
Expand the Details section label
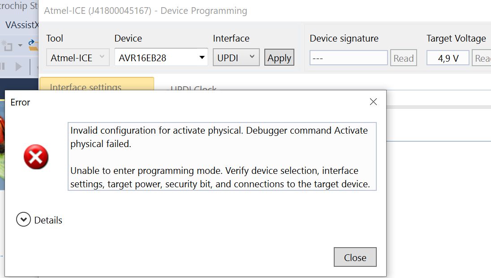(48, 220)
